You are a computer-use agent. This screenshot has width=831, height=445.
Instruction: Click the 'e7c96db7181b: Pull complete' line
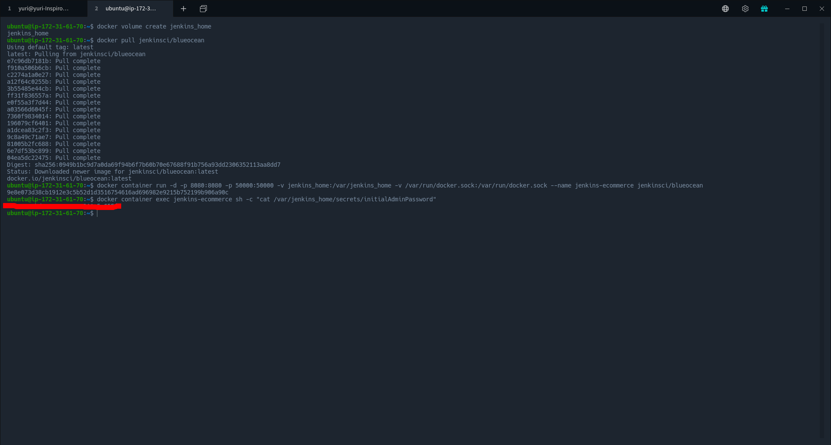click(x=54, y=61)
